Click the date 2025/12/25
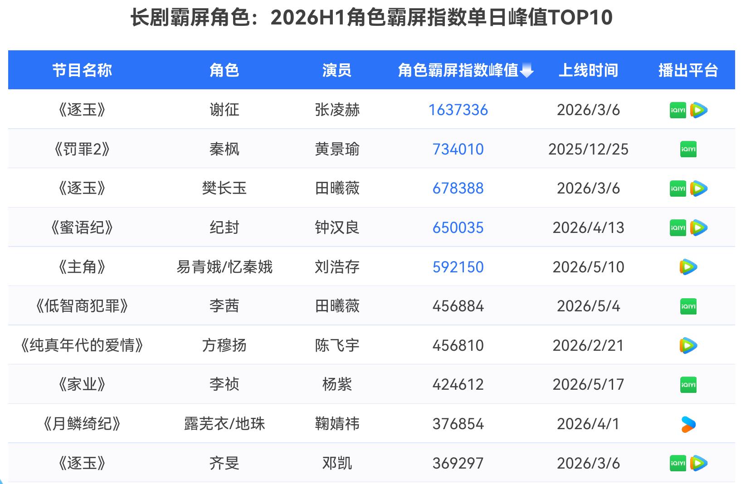 [x=588, y=150]
